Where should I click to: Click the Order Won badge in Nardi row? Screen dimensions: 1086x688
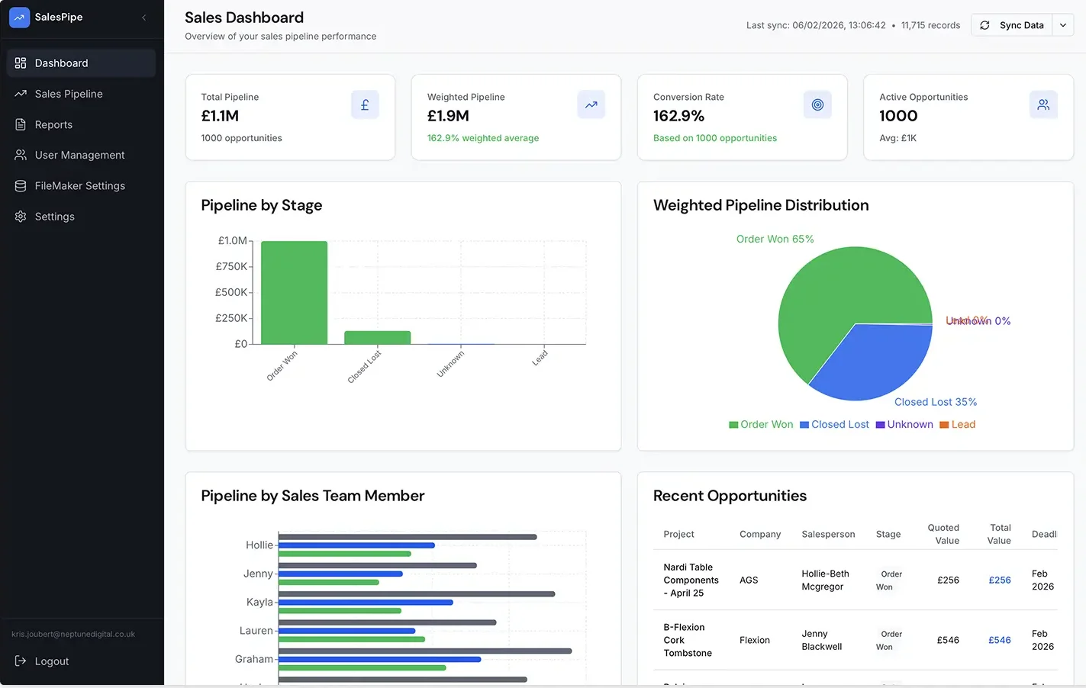[889, 580]
